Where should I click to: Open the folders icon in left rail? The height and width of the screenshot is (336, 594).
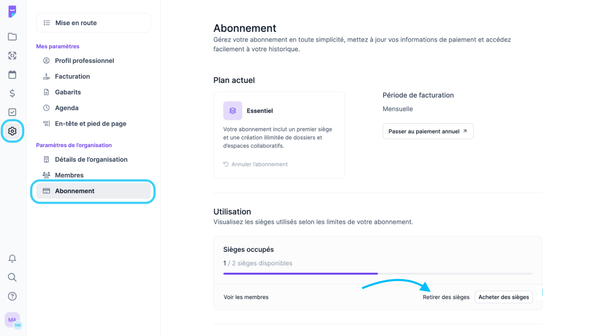[x=12, y=36]
